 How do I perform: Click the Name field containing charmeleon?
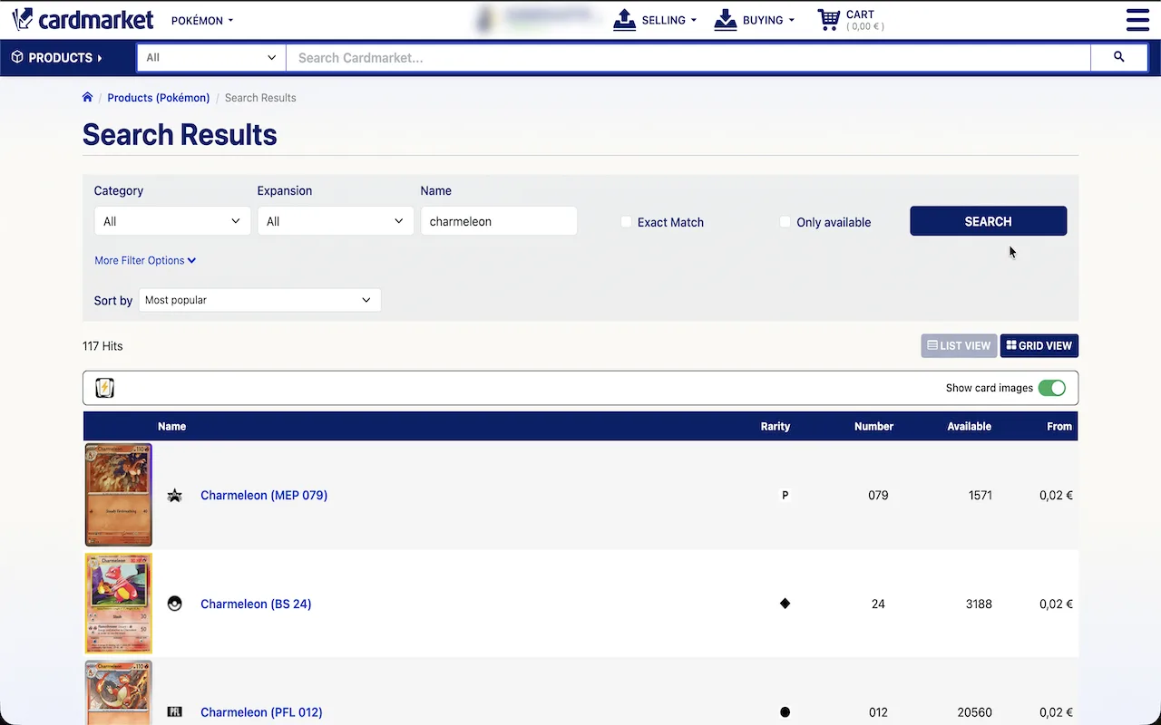(499, 221)
